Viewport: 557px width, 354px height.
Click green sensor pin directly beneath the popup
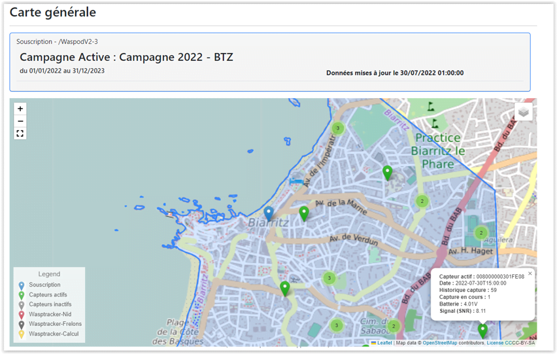point(482,331)
